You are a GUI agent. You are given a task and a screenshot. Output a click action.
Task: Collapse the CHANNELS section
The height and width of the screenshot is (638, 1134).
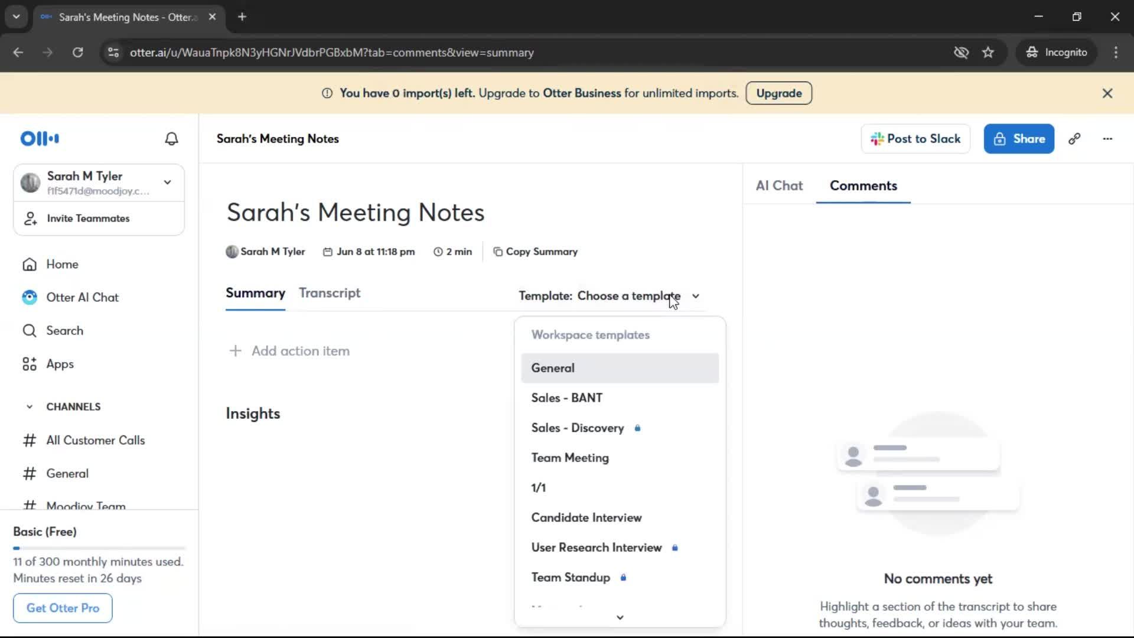(x=30, y=406)
